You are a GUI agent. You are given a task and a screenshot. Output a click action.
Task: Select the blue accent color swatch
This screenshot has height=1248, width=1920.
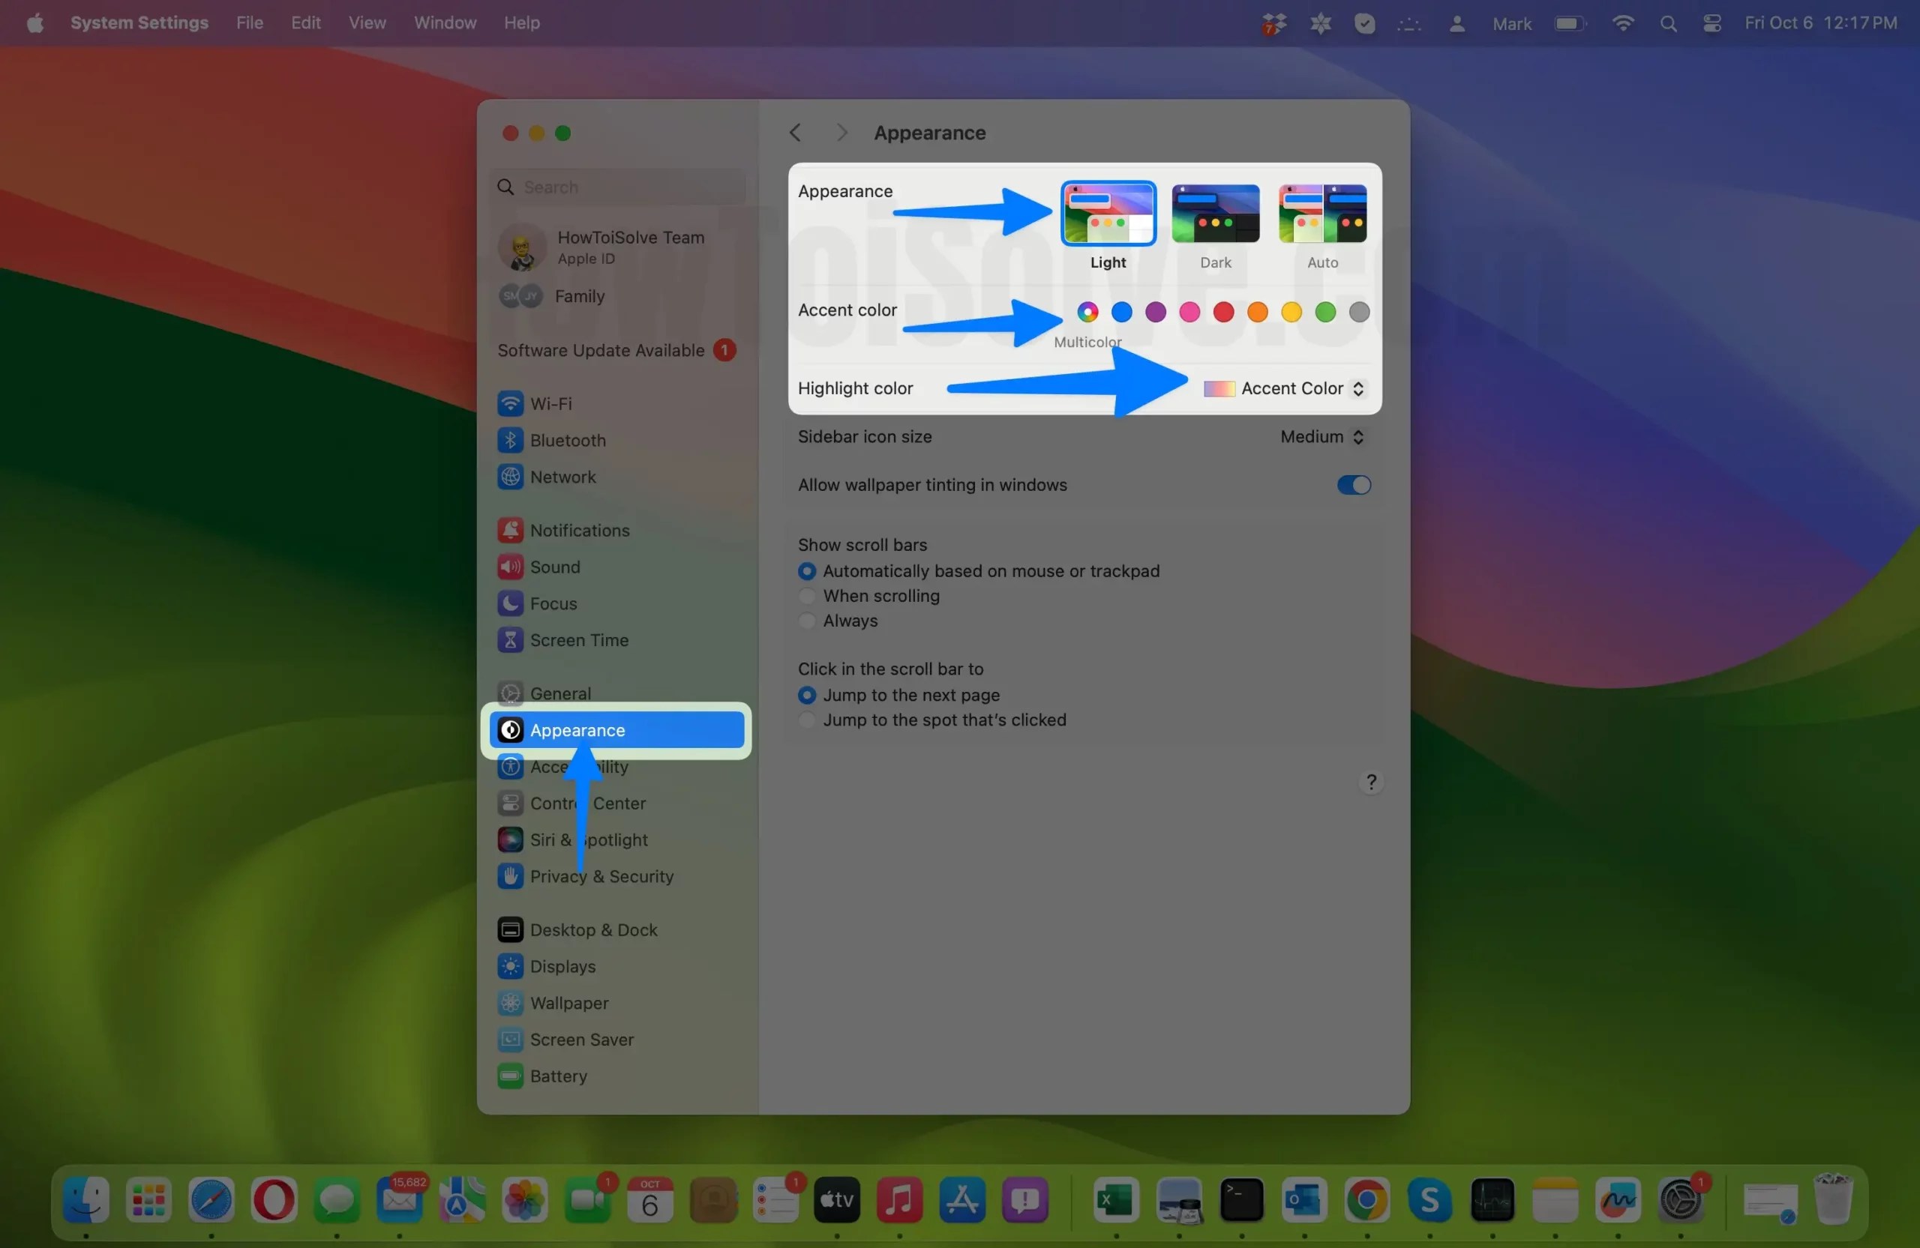tap(1121, 313)
